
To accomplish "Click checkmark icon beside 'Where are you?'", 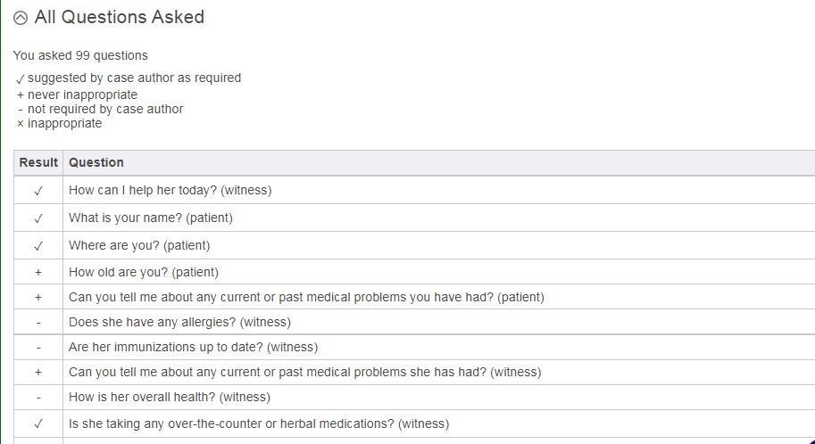I will [38, 246].
